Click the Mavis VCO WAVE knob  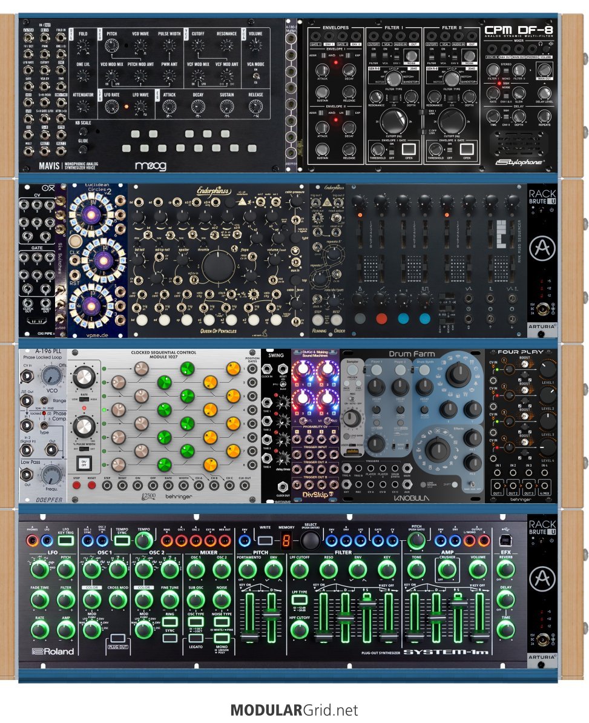click(140, 45)
